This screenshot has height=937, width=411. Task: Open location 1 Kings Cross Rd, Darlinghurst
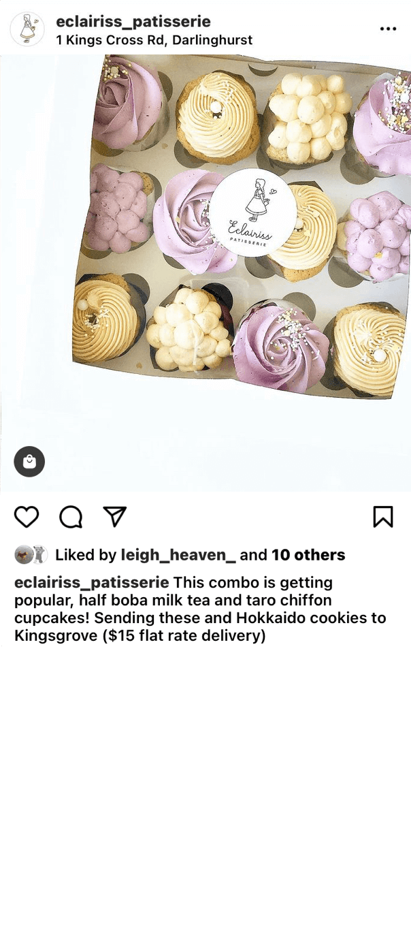point(154,40)
